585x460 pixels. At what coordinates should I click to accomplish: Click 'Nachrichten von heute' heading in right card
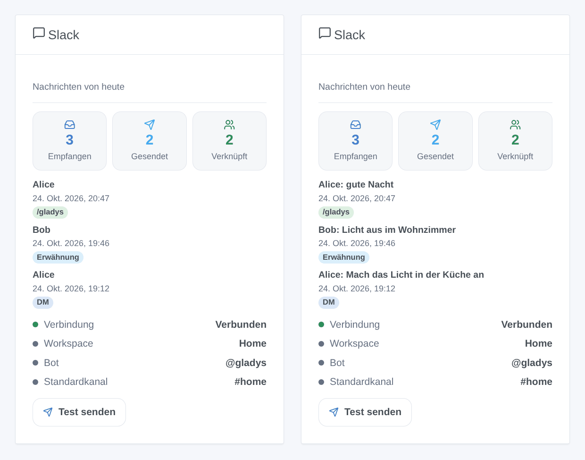[364, 86]
